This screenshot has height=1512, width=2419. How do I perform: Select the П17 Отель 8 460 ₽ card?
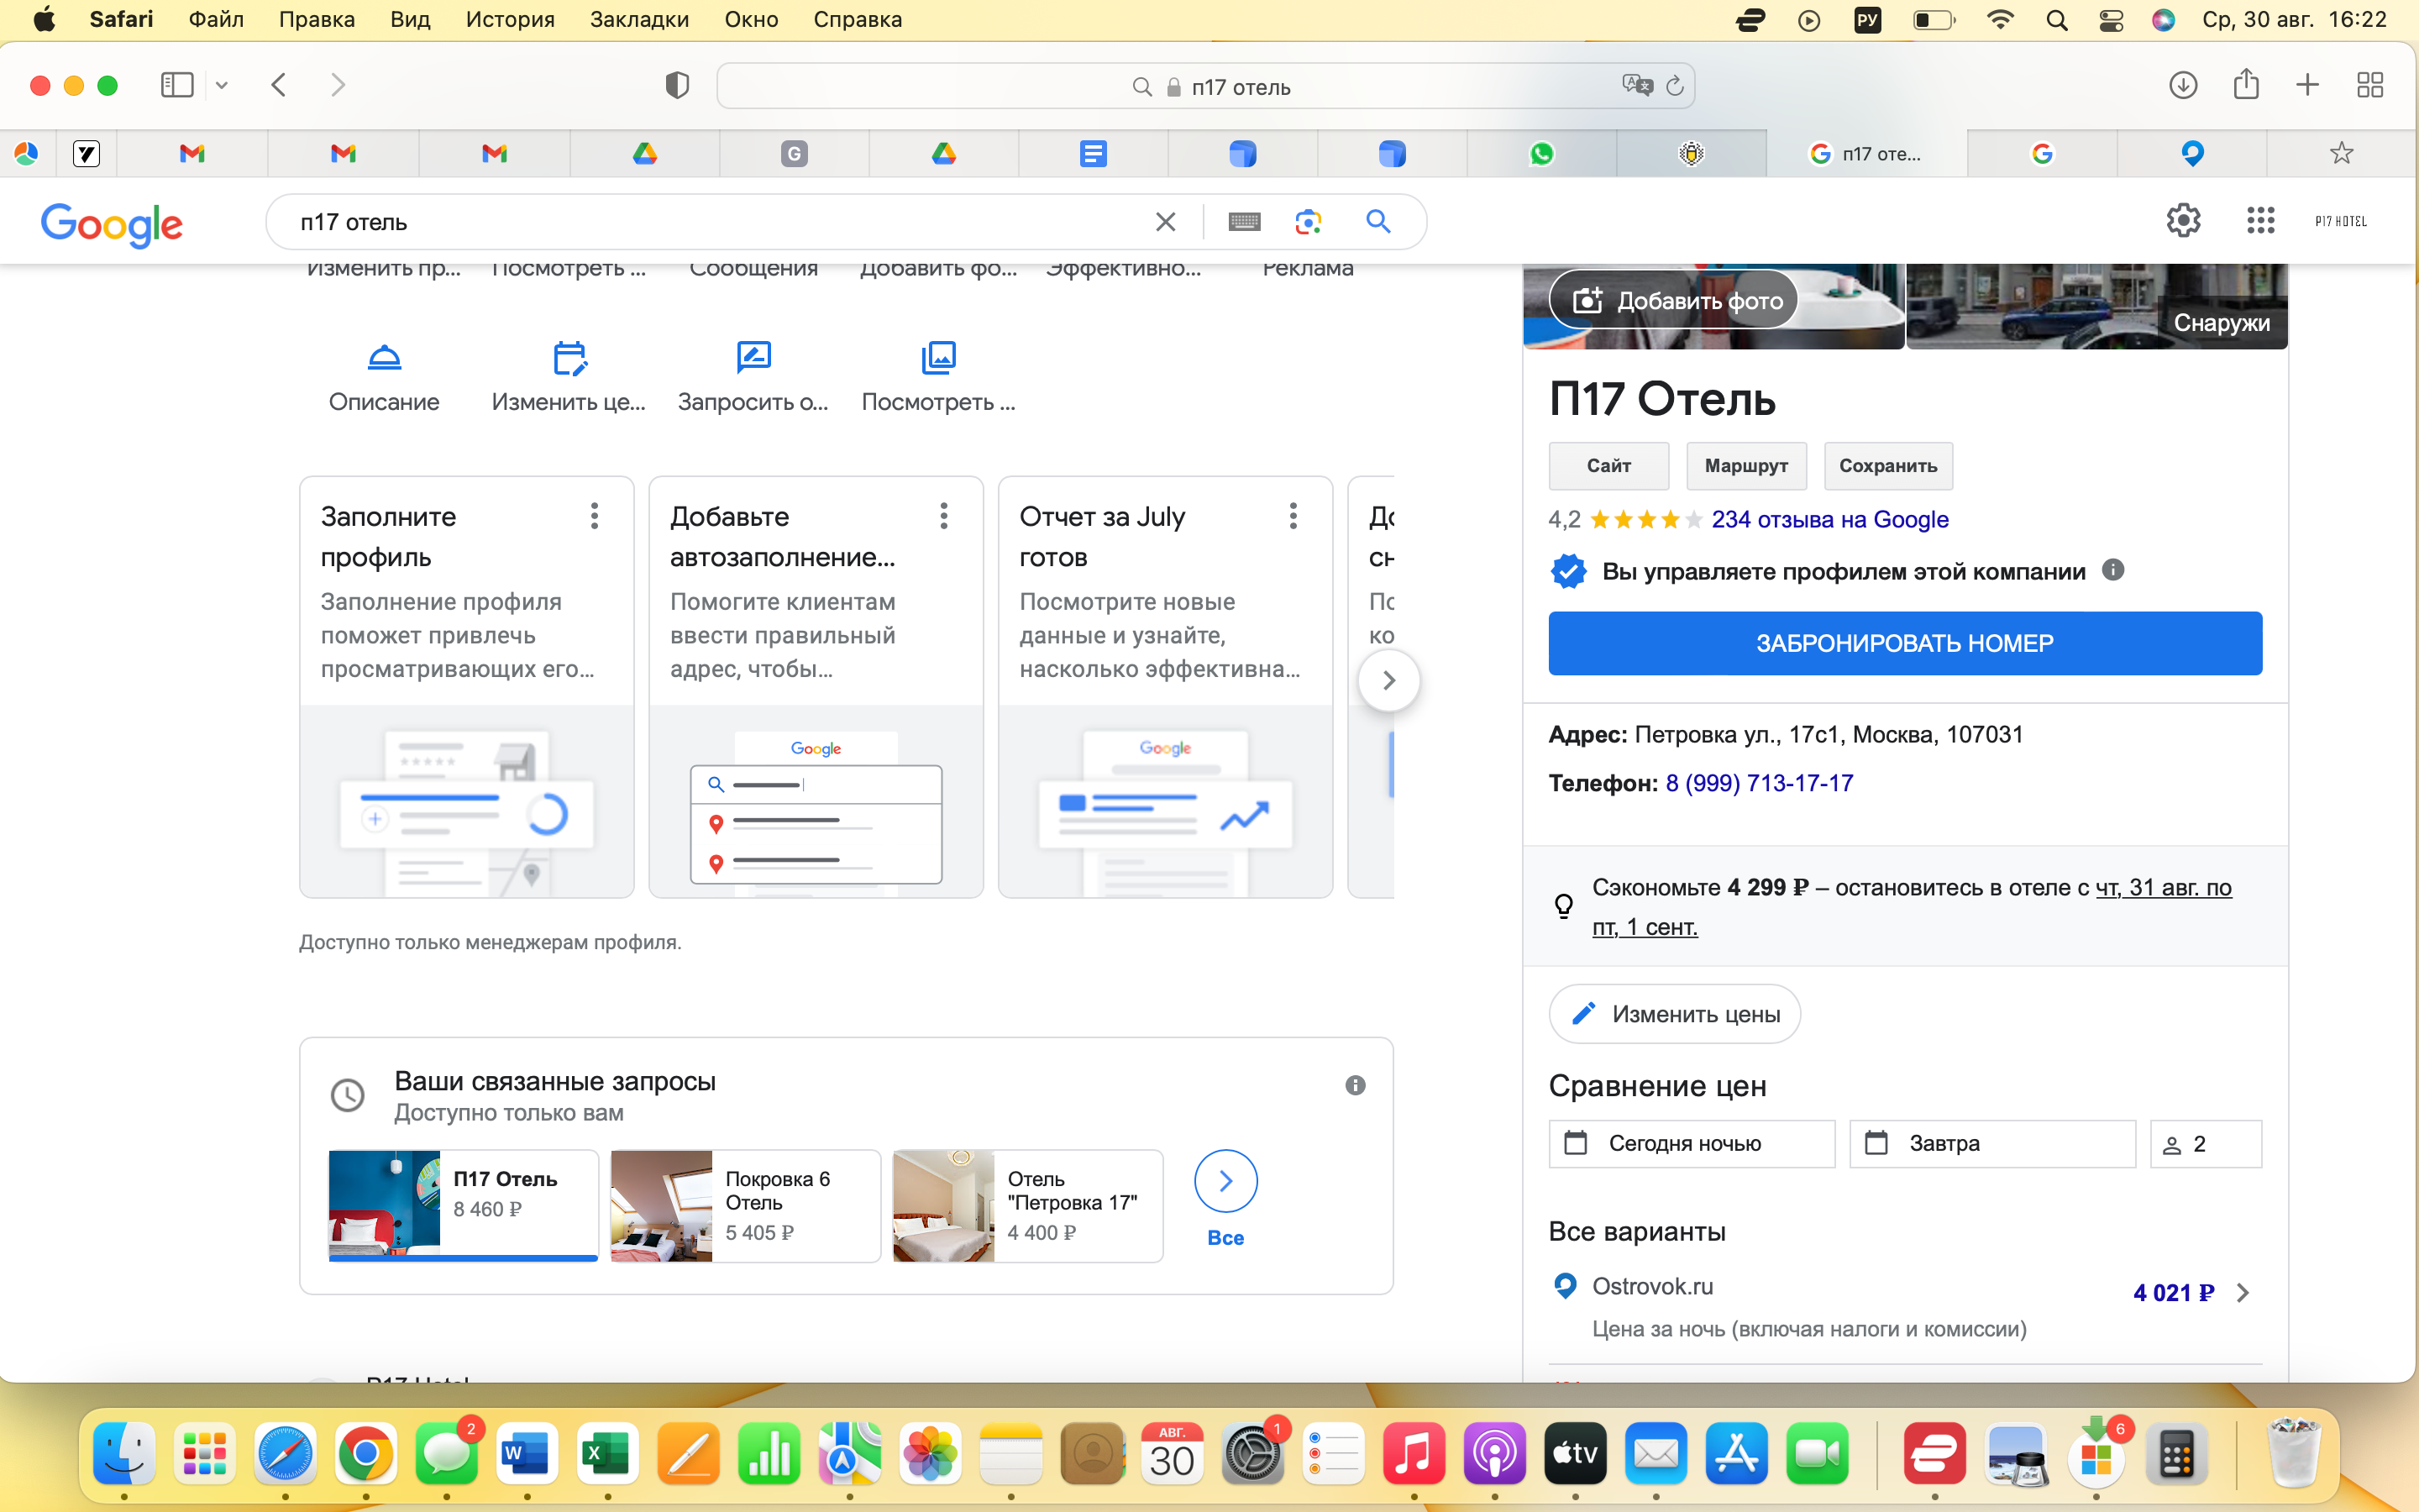tap(464, 1205)
